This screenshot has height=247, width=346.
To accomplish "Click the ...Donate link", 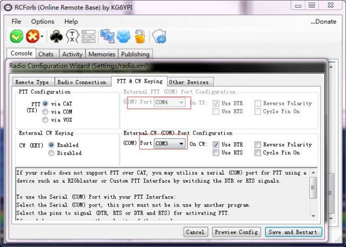I will [x=323, y=22].
